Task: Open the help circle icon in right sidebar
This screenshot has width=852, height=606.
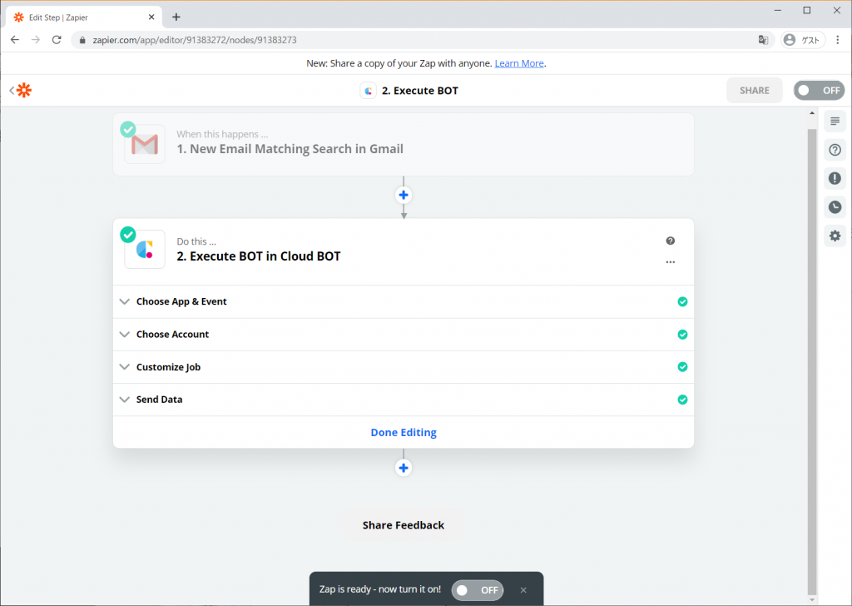Action: pyautogui.click(x=835, y=150)
